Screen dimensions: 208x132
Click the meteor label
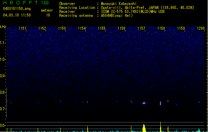tap(47, 10)
